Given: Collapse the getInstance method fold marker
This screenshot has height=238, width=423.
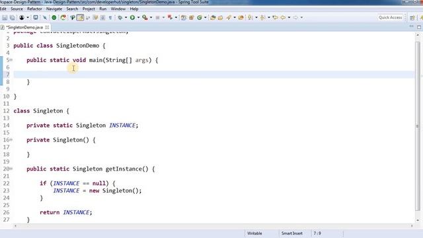Looking at the screenshot, I should coord(11,169).
